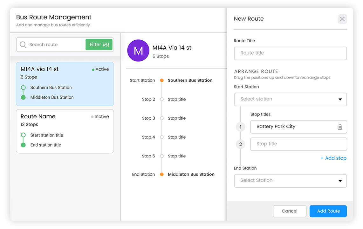Click the Stop 2 timeline marker
363x229 pixels.
[x=162, y=99]
